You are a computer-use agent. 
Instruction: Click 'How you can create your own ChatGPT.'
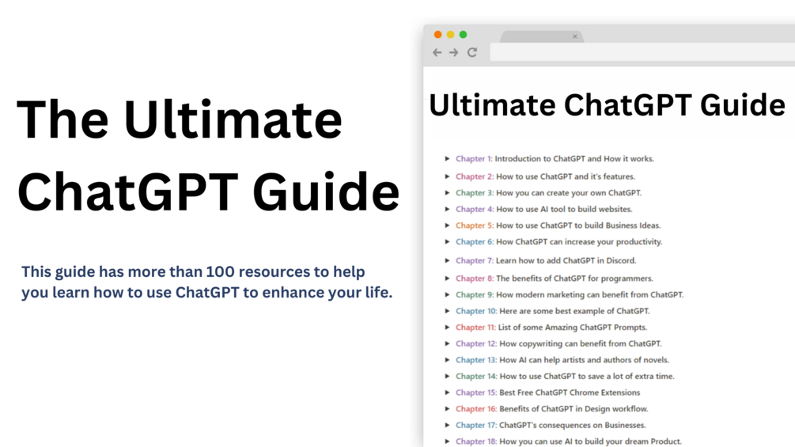569,192
